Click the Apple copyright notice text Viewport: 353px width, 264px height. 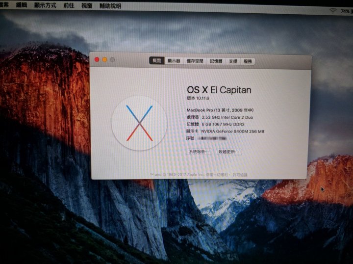(190, 175)
